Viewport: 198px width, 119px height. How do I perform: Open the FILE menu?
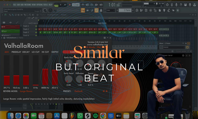pos(15,5)
